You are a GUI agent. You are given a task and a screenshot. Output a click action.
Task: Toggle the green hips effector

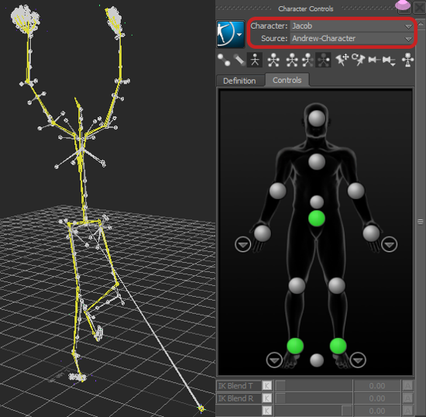(x=317, y=218)
